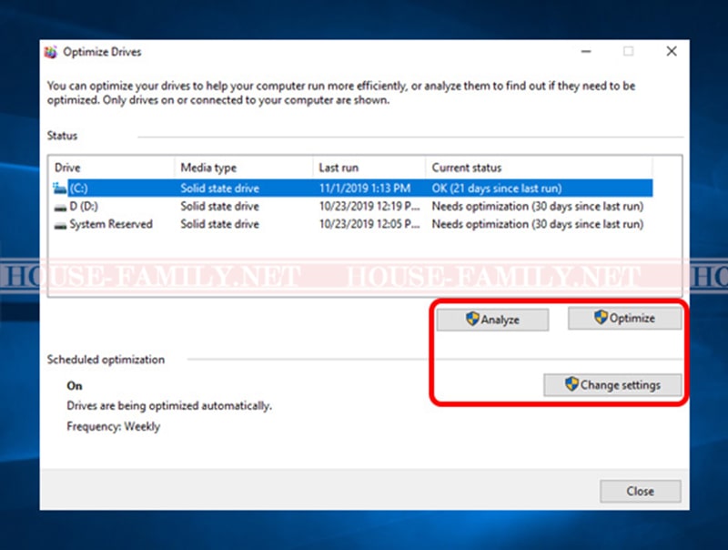Click the Analyze button

[x=492, y=320]
